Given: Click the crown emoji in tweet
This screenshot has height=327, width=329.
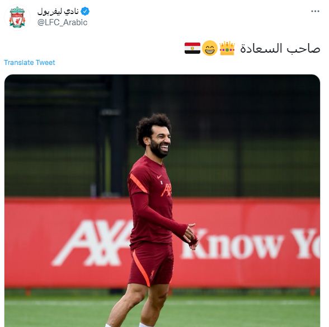Looking at the screenshot, I should [x=227, y=48].
